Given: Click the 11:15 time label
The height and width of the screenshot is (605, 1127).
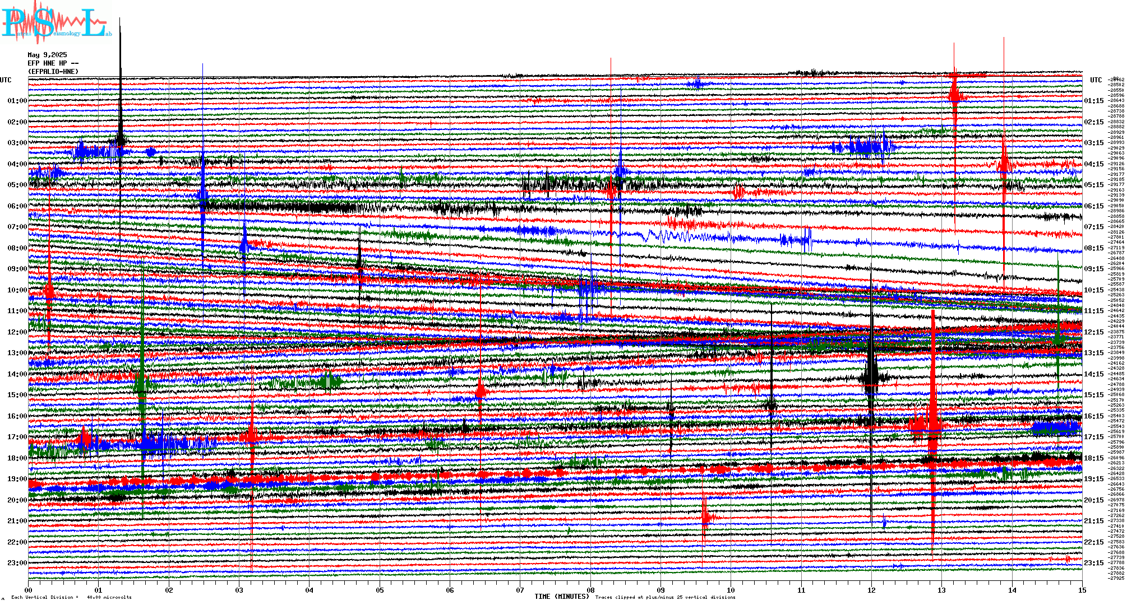Looking at the screenshot, I should [x=1094, y=311].
